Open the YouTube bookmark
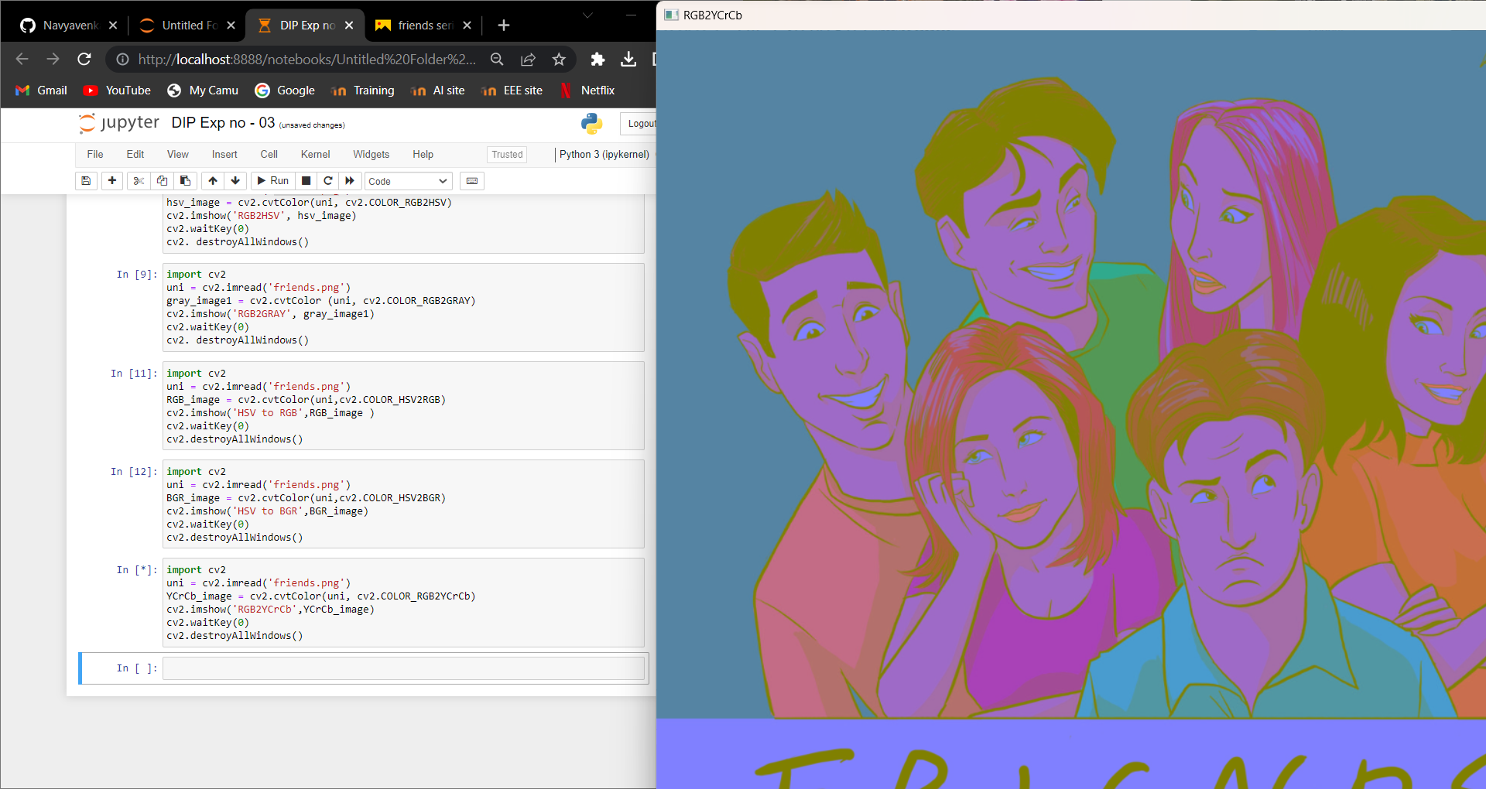The height and width of the screenshot is (789, 1486). (x=118, y=91)
